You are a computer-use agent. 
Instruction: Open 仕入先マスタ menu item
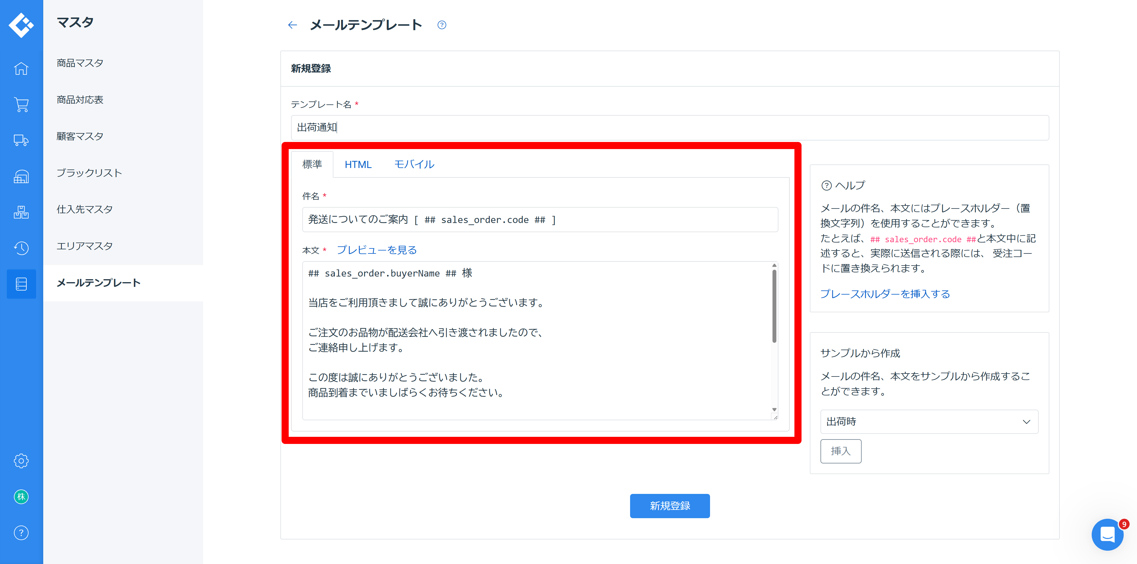85,209
